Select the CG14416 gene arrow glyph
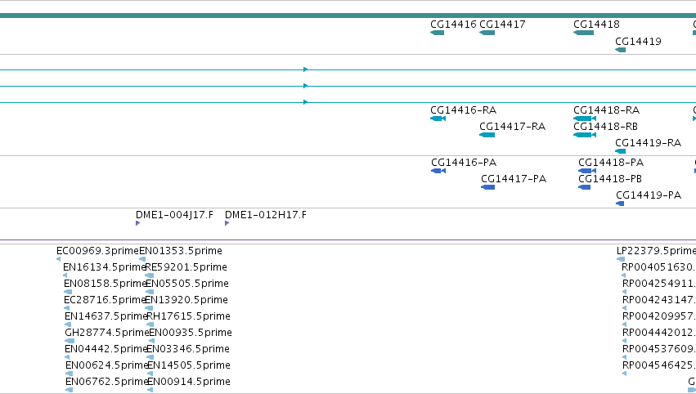Screen dimensions: 696x394 click(438, 33)
